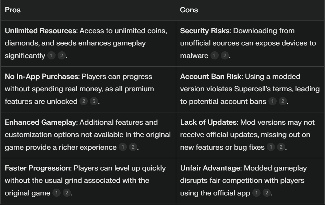Image resolution: width=325 pixels, height=205 pixels.
Task: Open citation 1 after 'official app'
Action: (256, 193)
